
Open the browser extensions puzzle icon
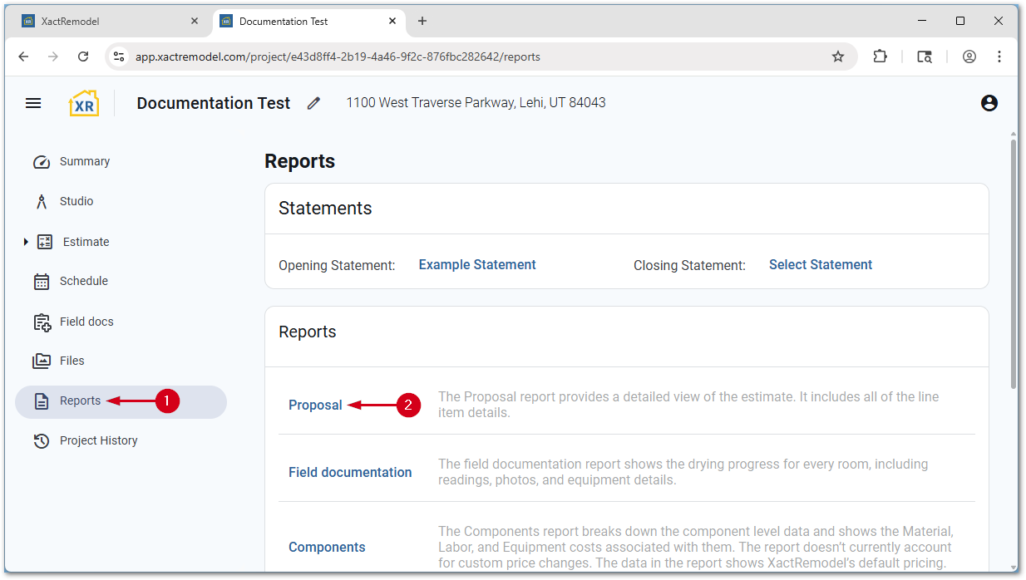(880, 57)
